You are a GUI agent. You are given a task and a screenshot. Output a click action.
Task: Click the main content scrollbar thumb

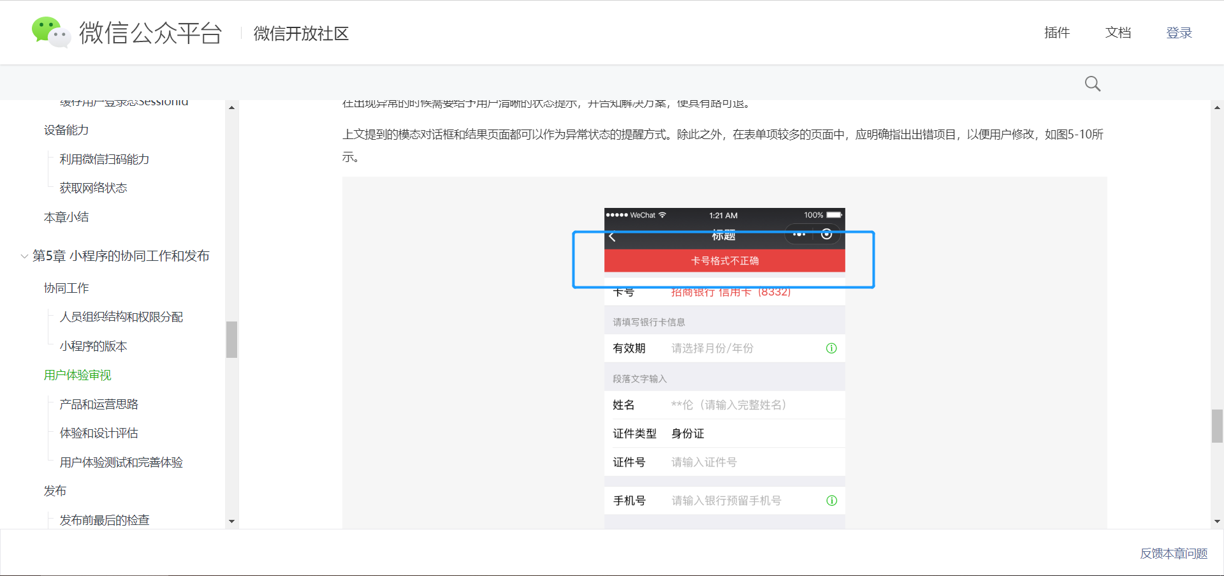click(1218, 426)
